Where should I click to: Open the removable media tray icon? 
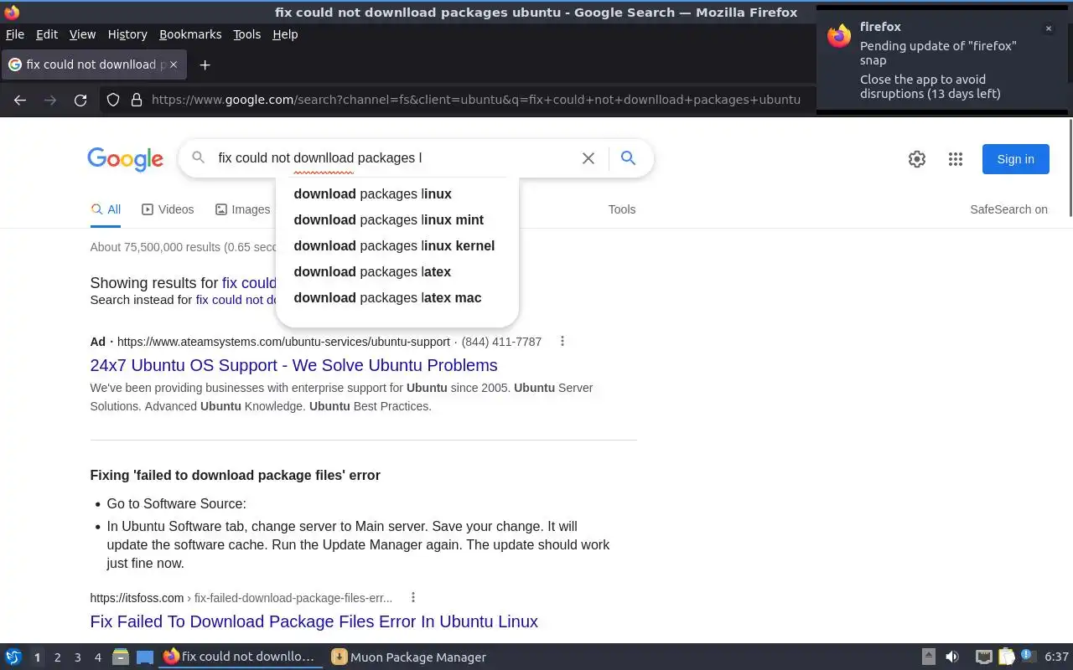(x=928, y=657)
